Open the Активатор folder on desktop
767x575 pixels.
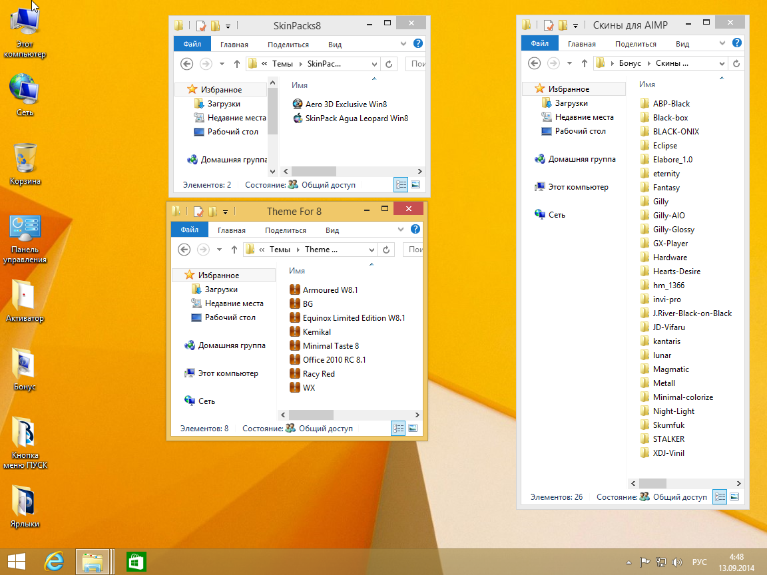(x=25, y=301)
